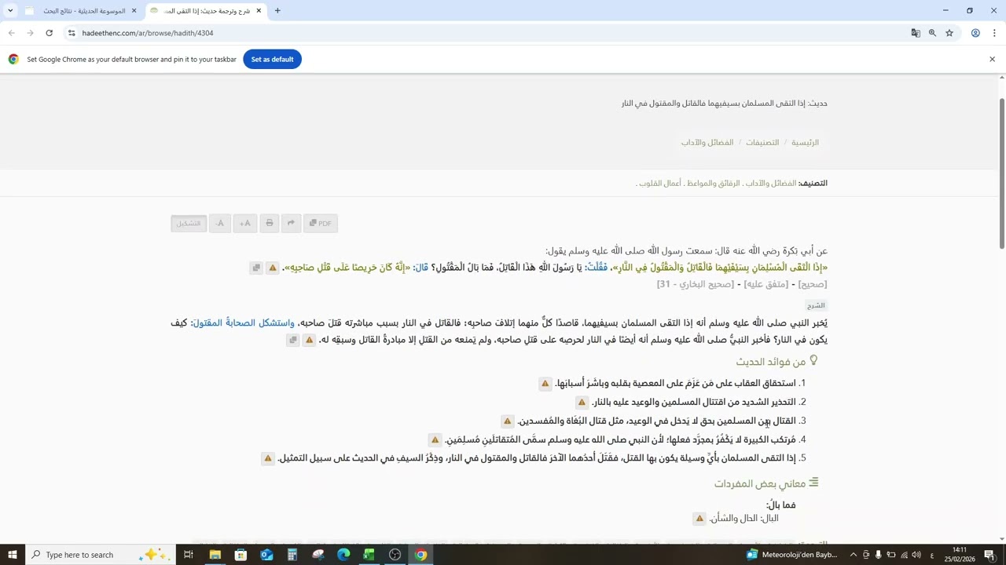Click the warning triangle next to the hadith text
The image size is (1006, 565).
click(x=273, y=268)
